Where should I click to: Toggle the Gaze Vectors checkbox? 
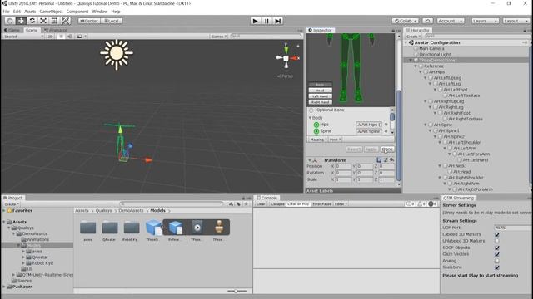click(x=497, y=254)
